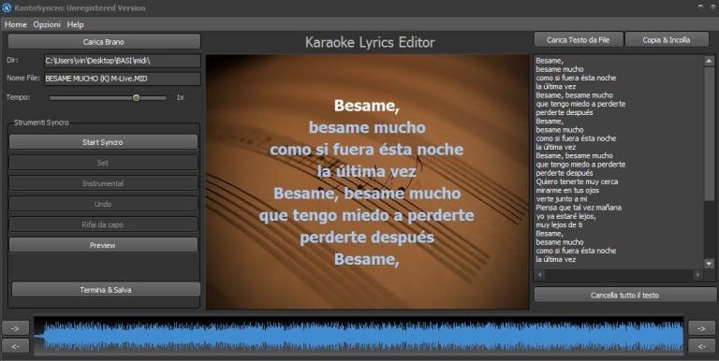Click the 1x tempo value label
This screenshot has height=361, width=719.
tap(180, 97)
